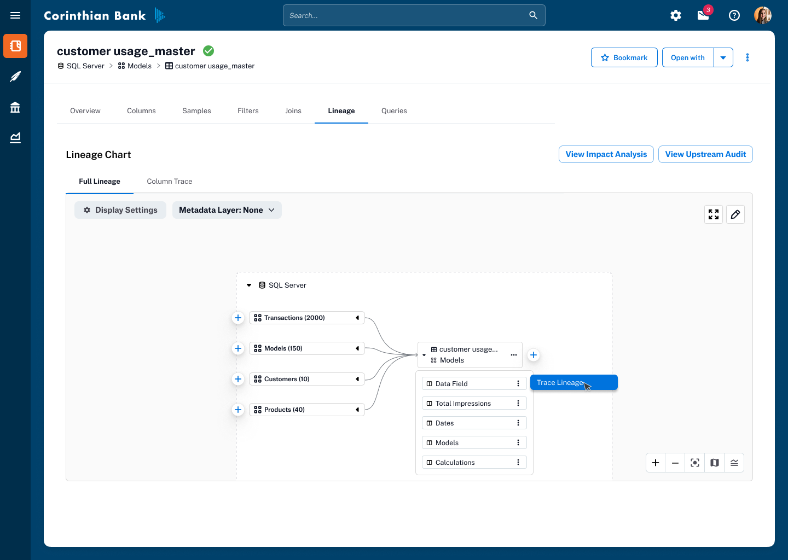
Task: Open the page kebab options menu
Action: [748, 57]
